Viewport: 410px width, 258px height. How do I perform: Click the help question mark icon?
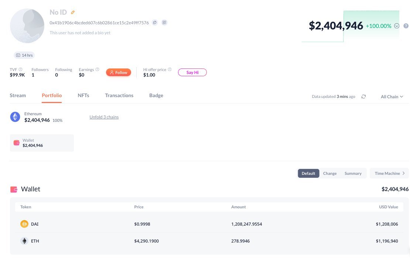[x=406, y=26]
